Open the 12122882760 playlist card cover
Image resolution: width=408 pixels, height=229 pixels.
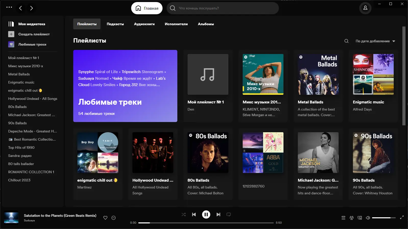(263, 153)
